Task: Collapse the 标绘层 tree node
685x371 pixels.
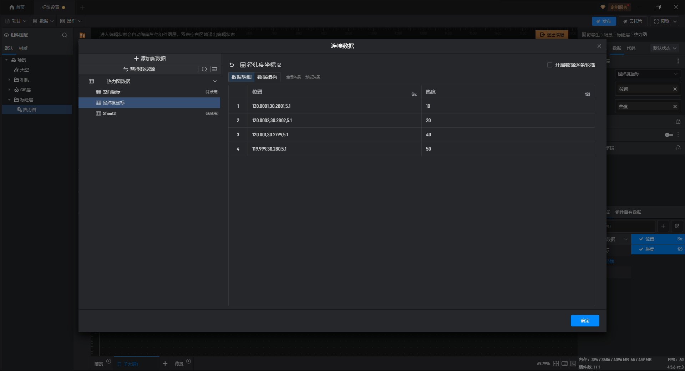Action: 9,100
